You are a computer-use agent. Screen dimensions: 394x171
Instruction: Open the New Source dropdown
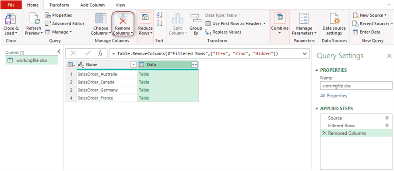click(369, 15)
